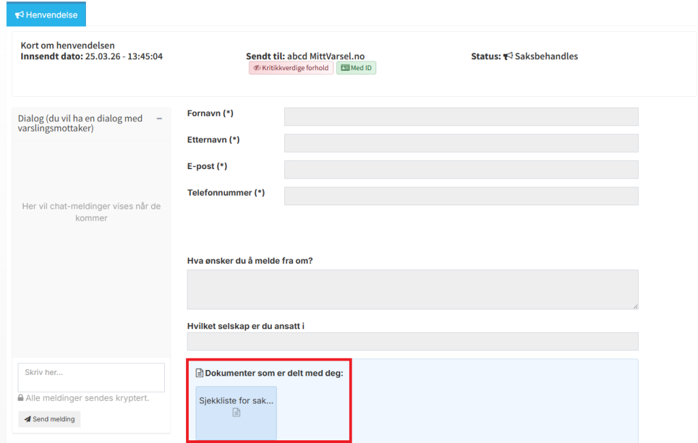
Task: Select the Telefonnummer field
Action: click(x=461, y=196)
